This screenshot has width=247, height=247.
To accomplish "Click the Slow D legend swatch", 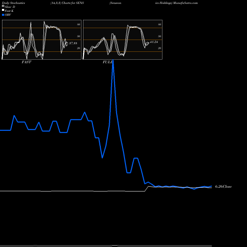I will point(3,6).
